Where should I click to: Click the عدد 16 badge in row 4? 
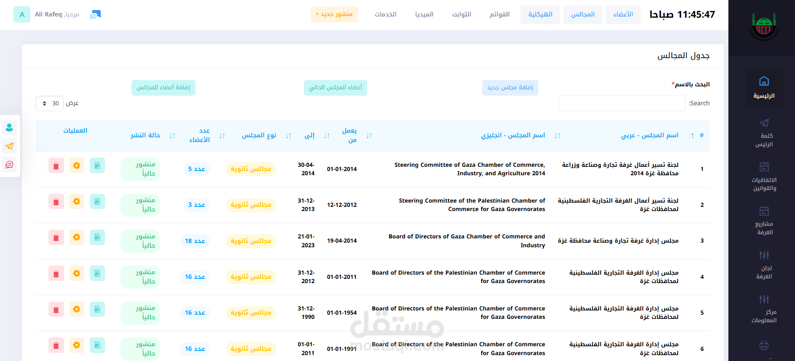pos(195,277)
